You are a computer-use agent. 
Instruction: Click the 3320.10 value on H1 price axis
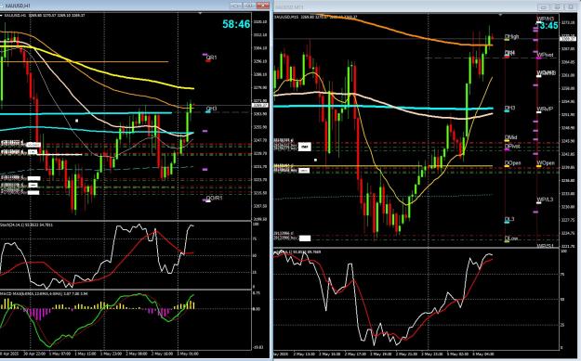click(261, 22)
